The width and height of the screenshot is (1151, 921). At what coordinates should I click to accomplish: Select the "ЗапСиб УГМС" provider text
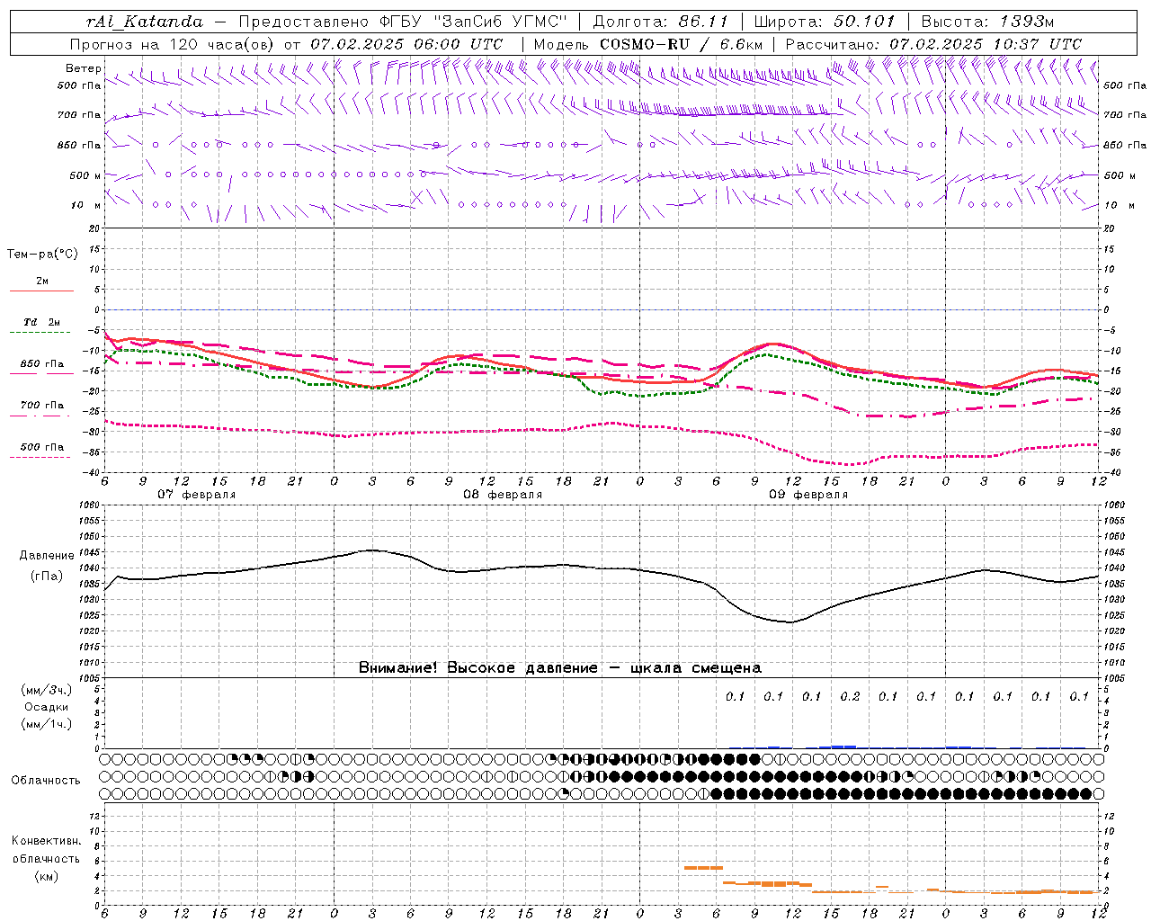click(x=501, y=21)
